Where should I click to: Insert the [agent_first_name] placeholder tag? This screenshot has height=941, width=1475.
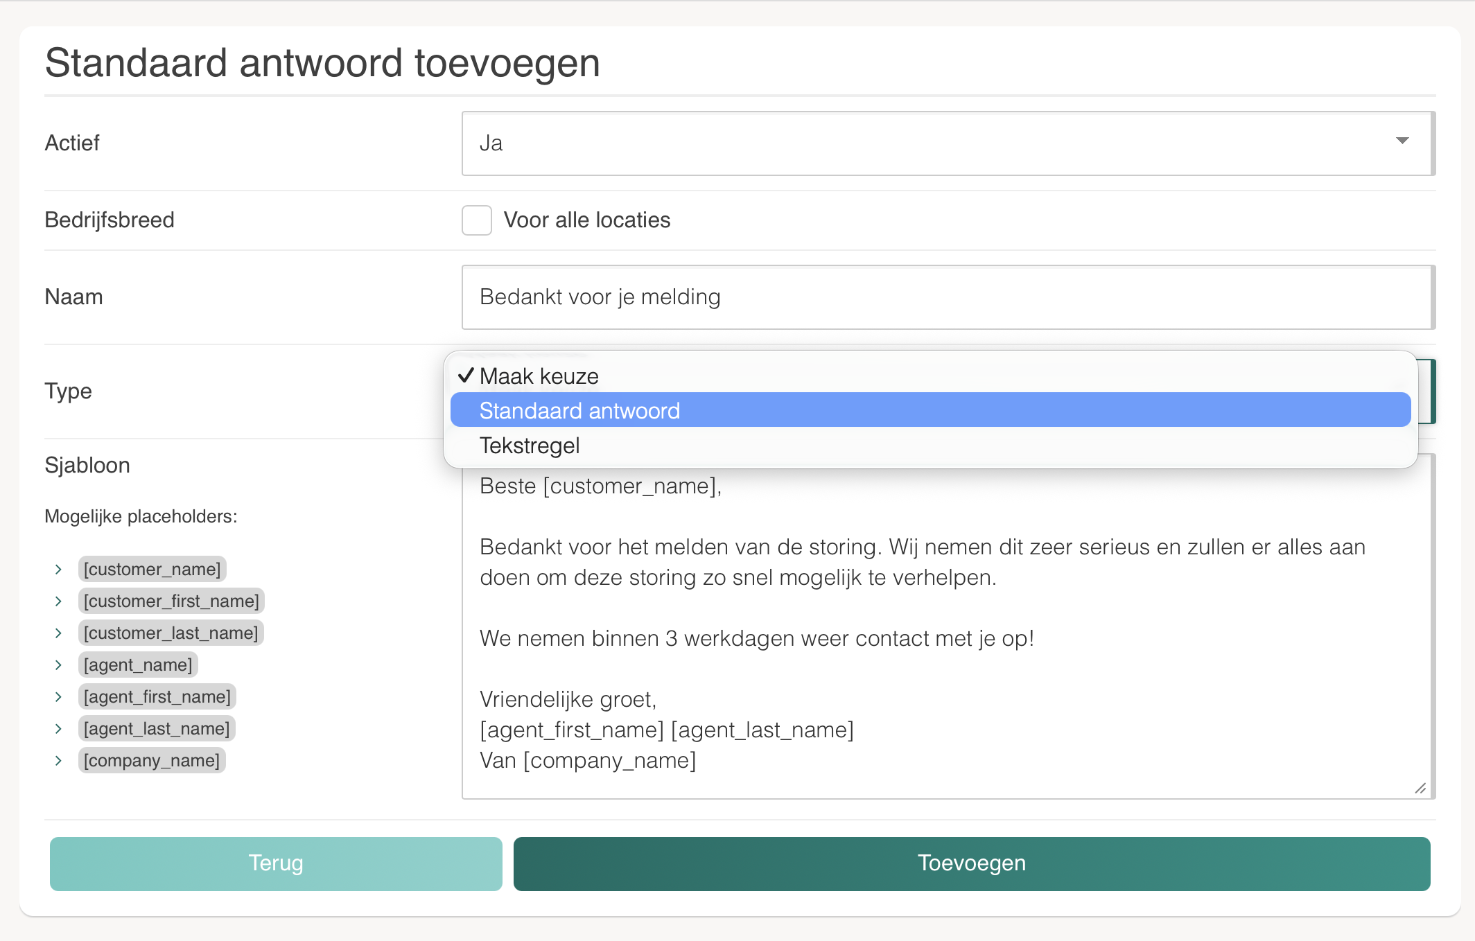[x=157, y=697]
